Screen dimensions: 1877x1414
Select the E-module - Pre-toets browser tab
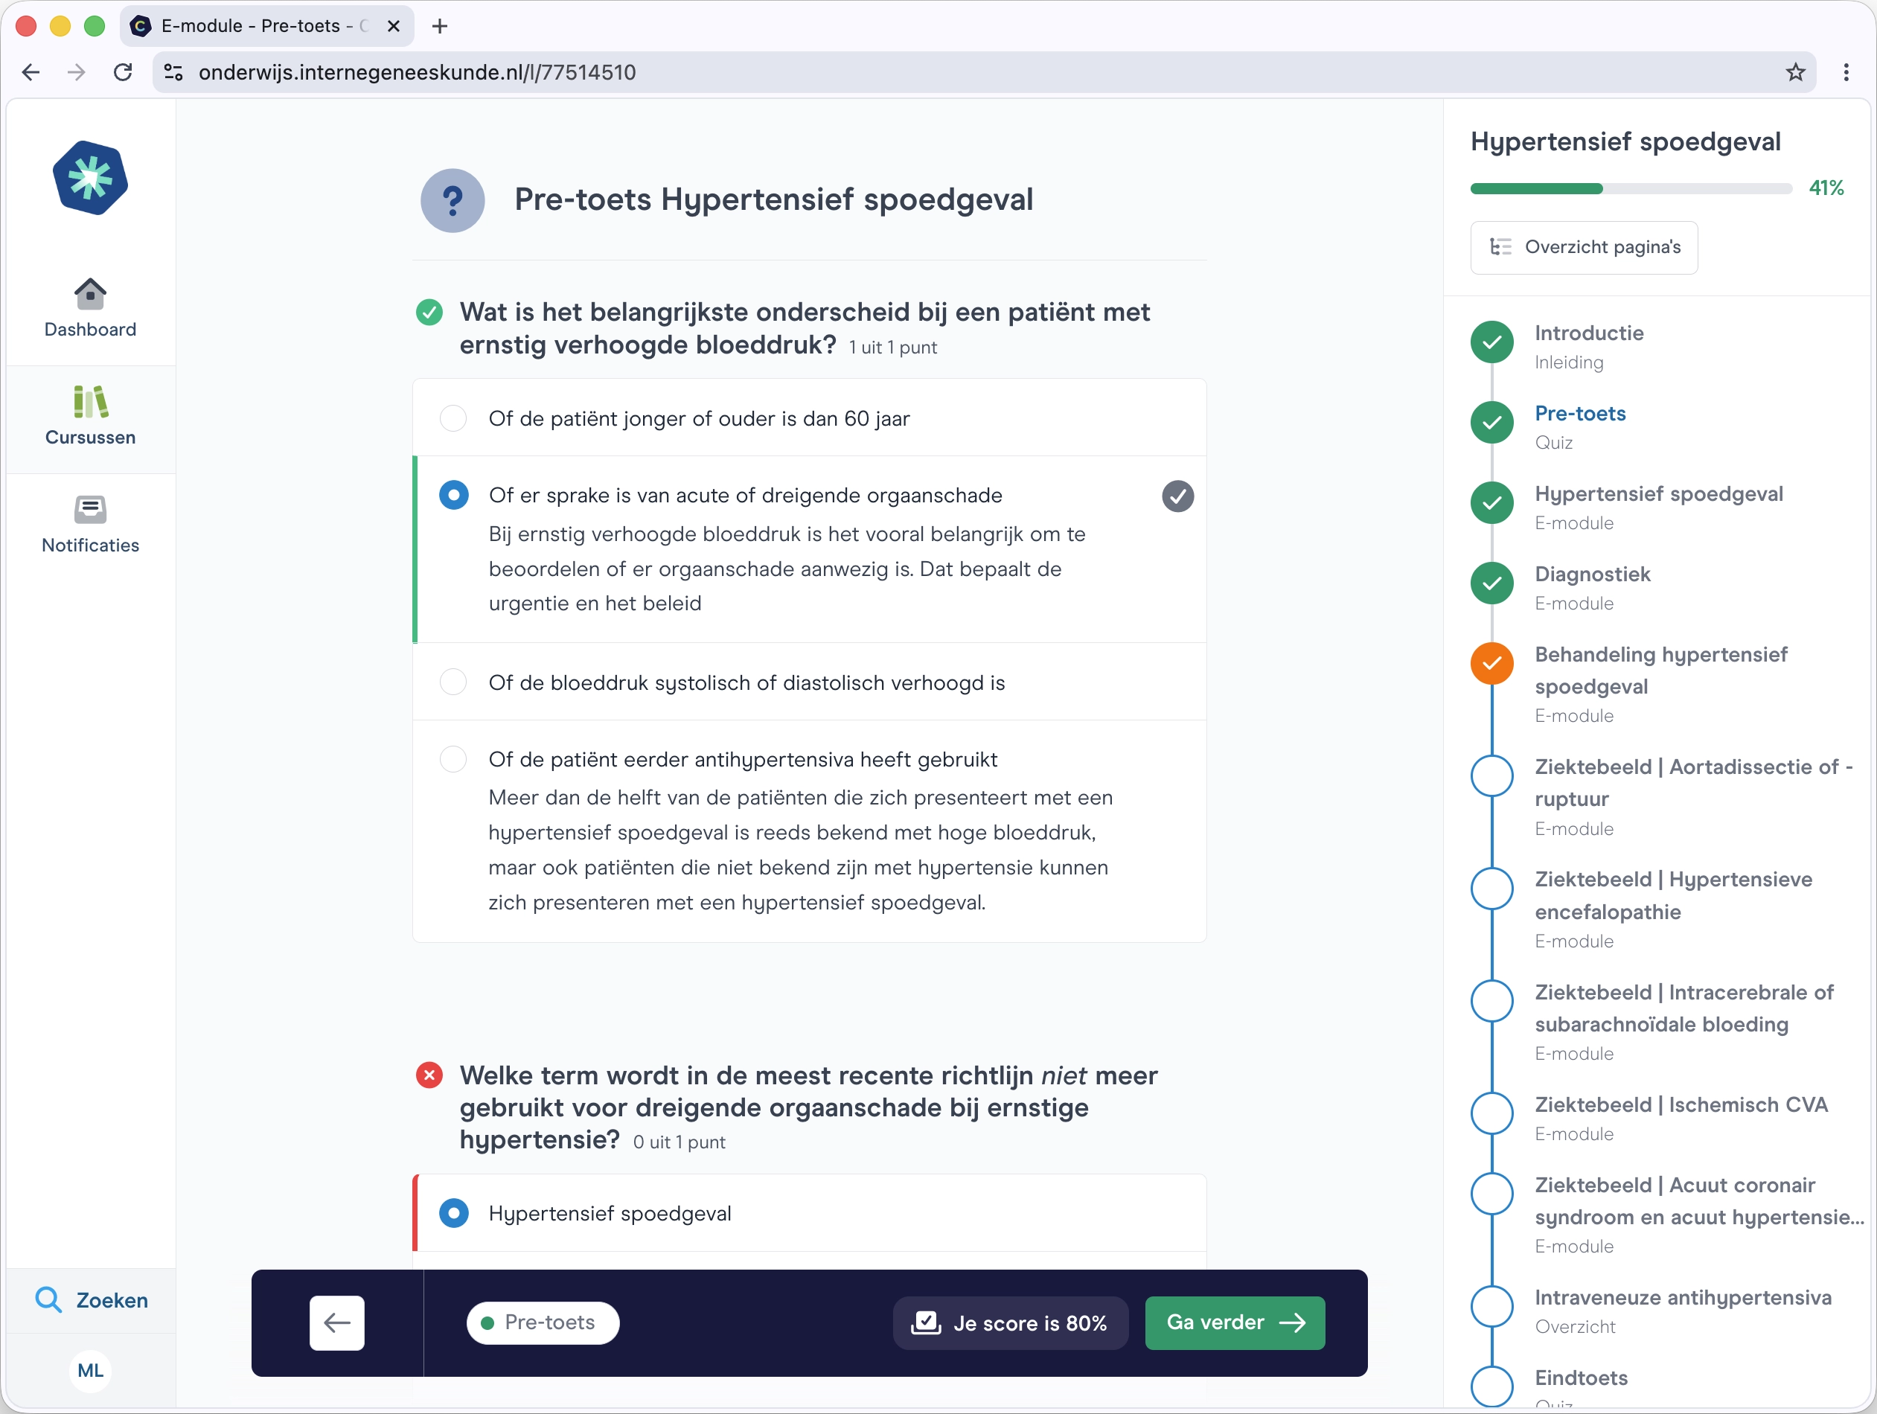(x=266, y=26)
